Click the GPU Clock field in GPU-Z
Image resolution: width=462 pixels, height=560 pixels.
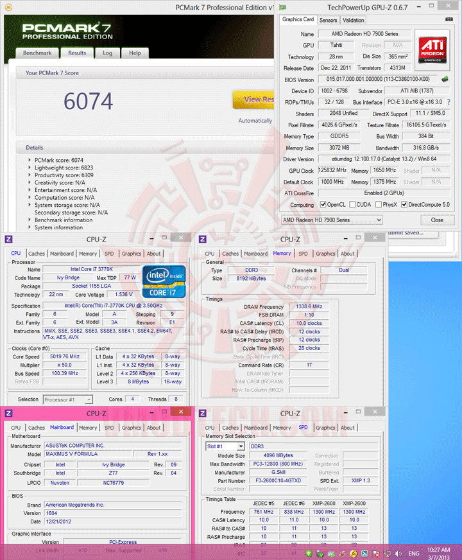coord(332,170)
